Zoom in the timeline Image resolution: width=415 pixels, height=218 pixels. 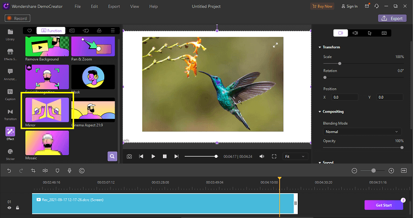pyautogui.click(x=391, y=171)
